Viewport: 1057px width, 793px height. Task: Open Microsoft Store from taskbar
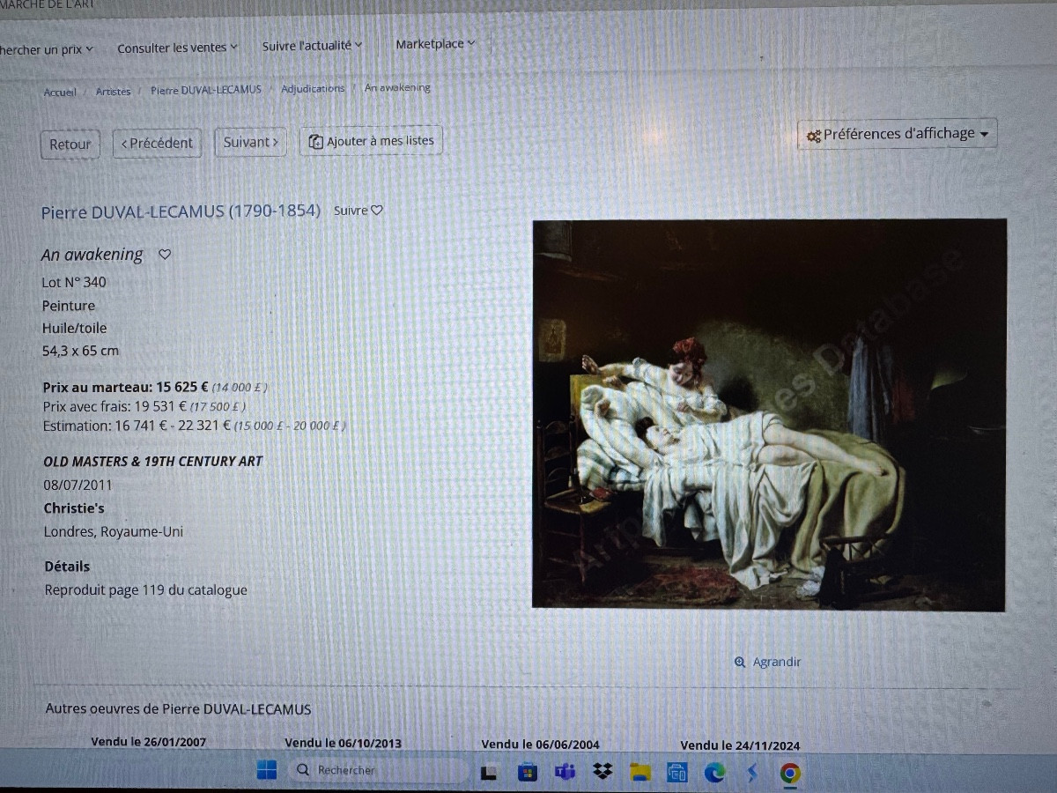(x=527, y=773)
